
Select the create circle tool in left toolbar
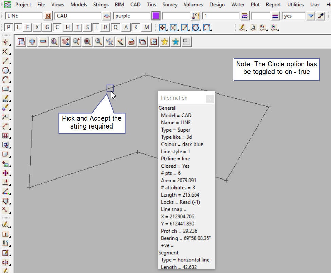pos(5,71)
